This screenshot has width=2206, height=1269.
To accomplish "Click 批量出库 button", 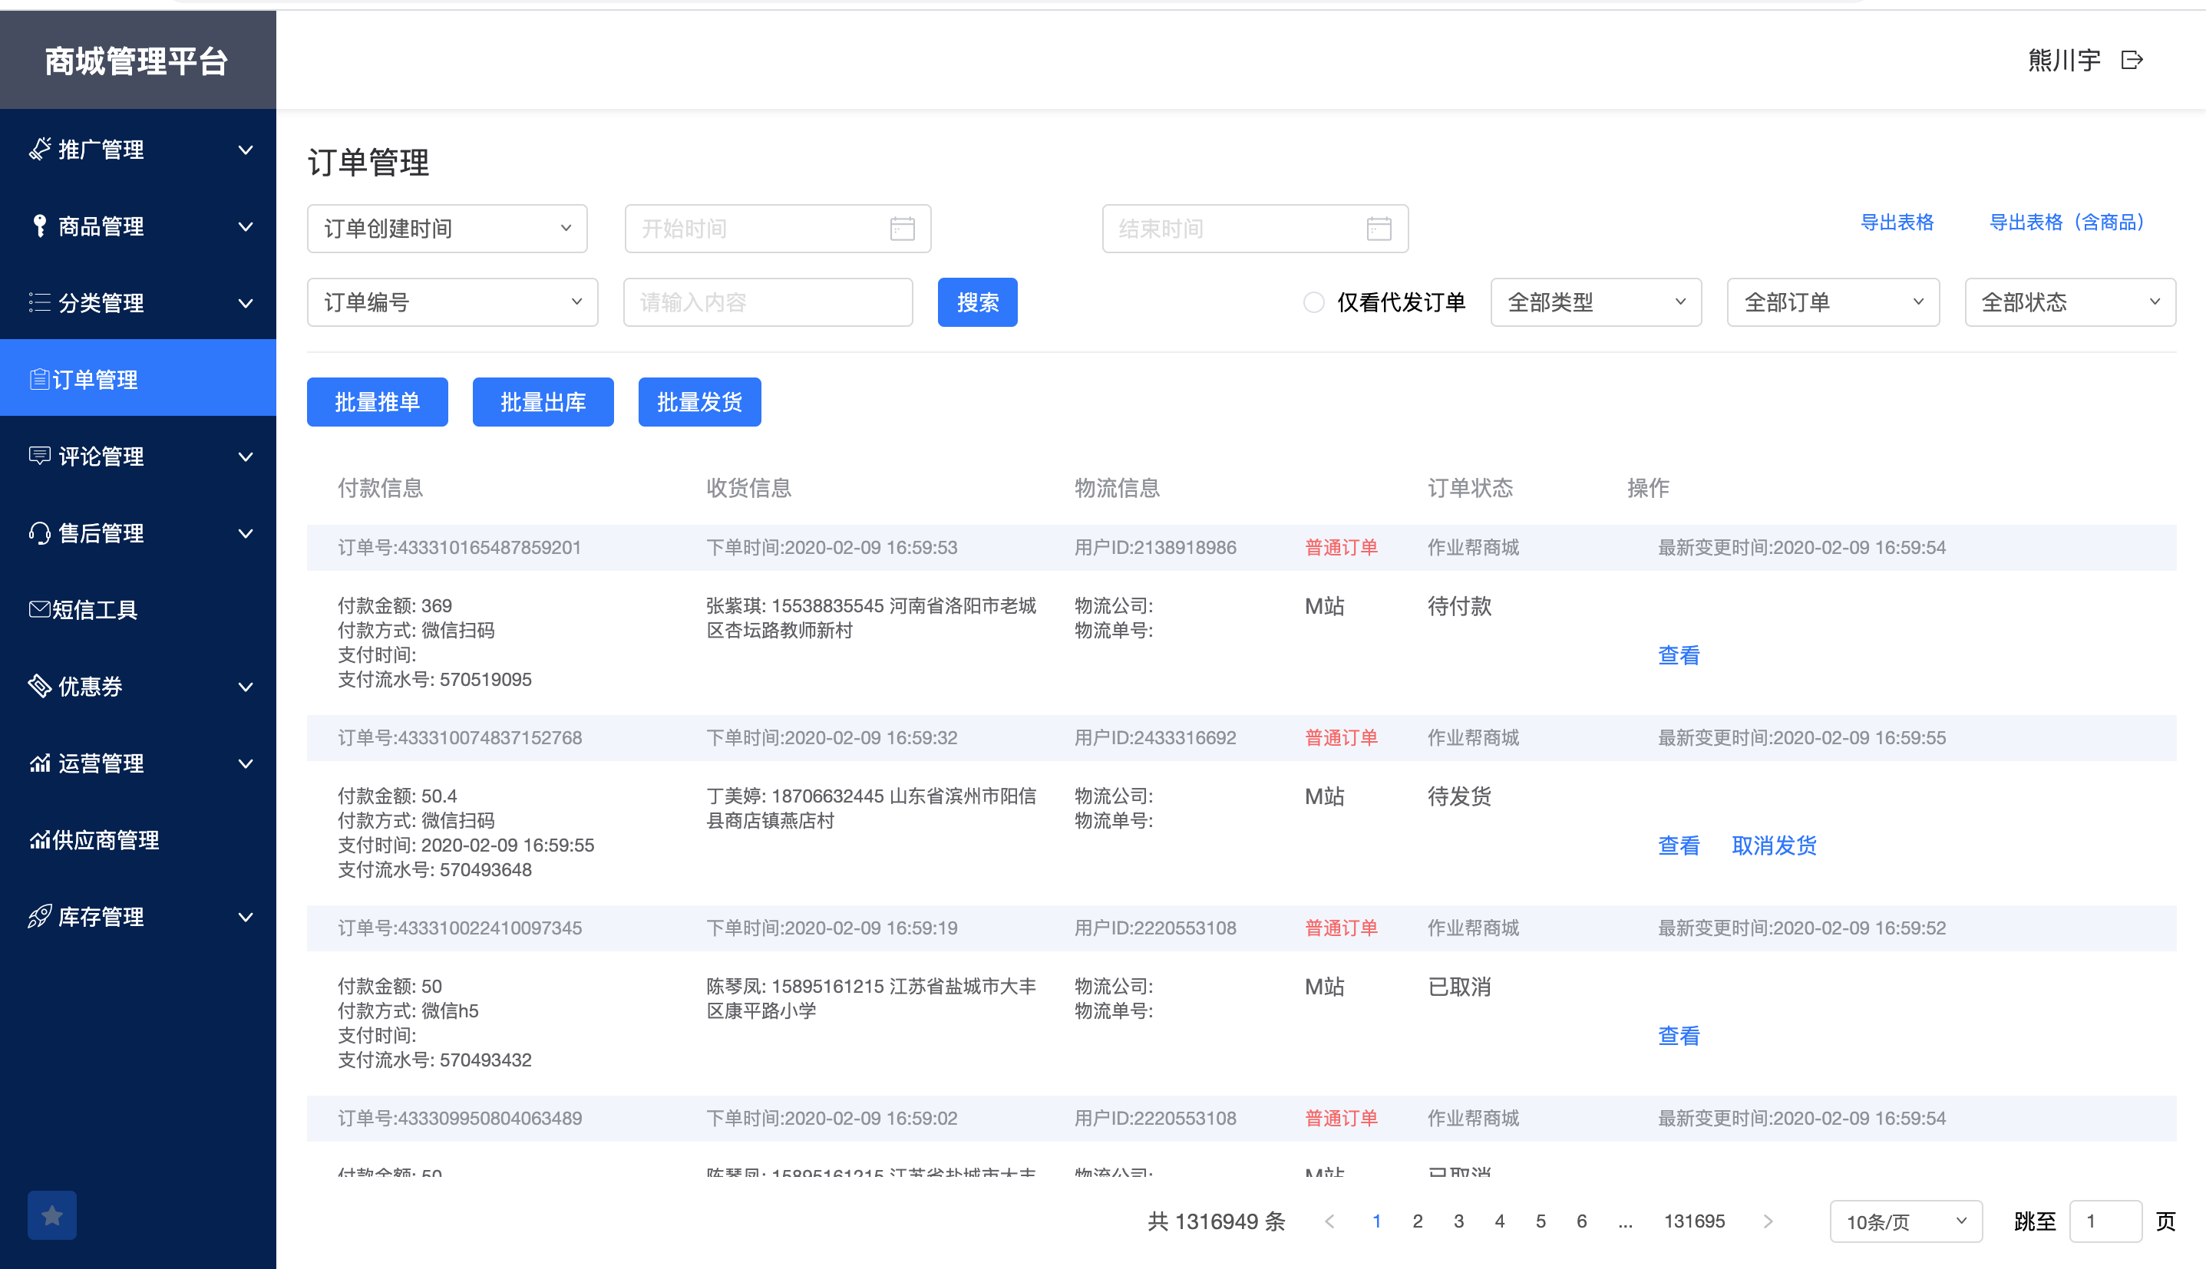I will [543, 402].
